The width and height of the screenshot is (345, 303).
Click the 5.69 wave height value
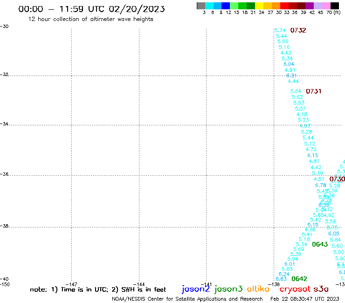pyautogui.click(x=298, y=249)
